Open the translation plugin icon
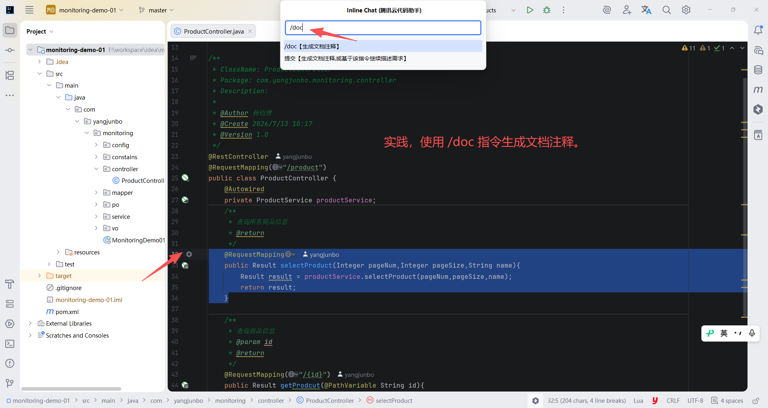 click(x=646, y=10)
